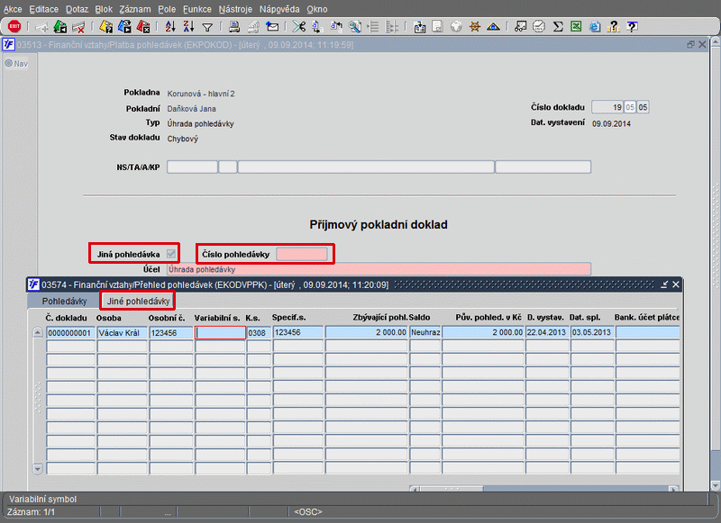
Task: Click the green Excel export icon
Action: (x=576, y=27)
